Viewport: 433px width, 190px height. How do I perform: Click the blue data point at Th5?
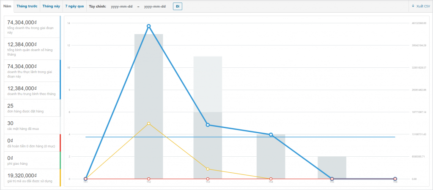(332, 179)
